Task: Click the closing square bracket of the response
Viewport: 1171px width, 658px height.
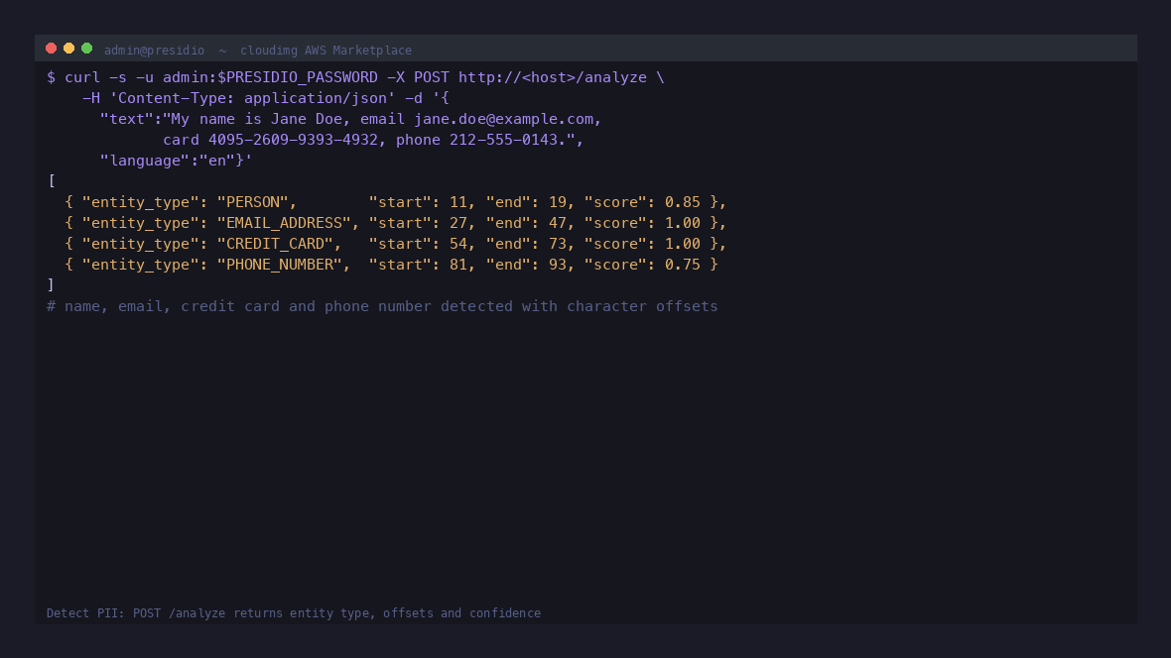Action: click(51, 285)
